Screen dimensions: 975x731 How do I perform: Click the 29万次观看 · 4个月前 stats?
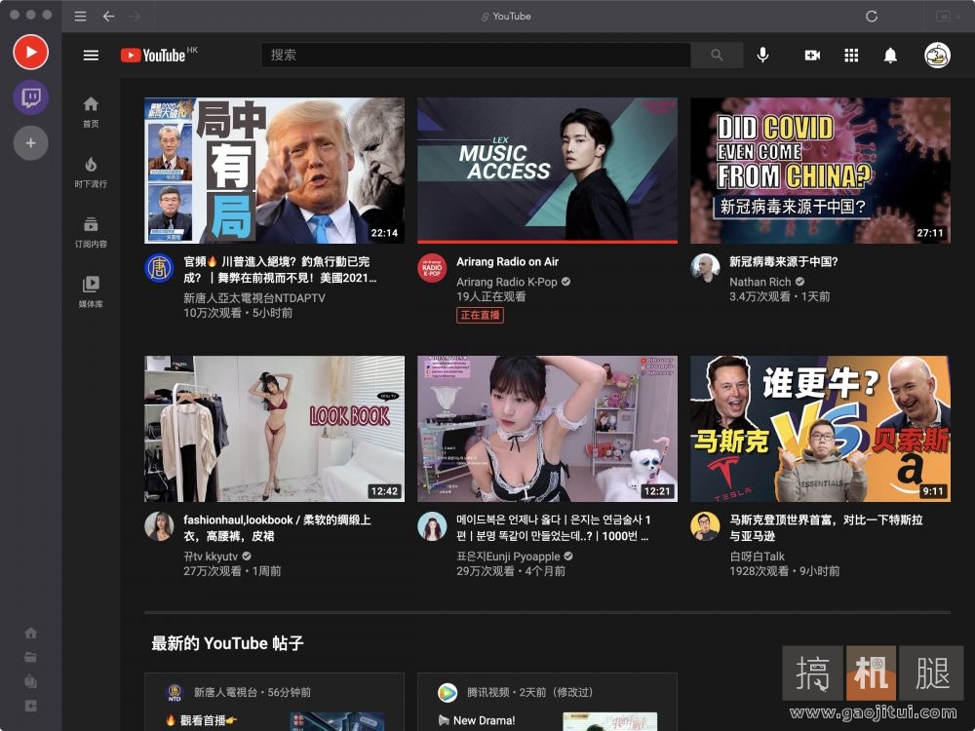click(x=511, y=571)
